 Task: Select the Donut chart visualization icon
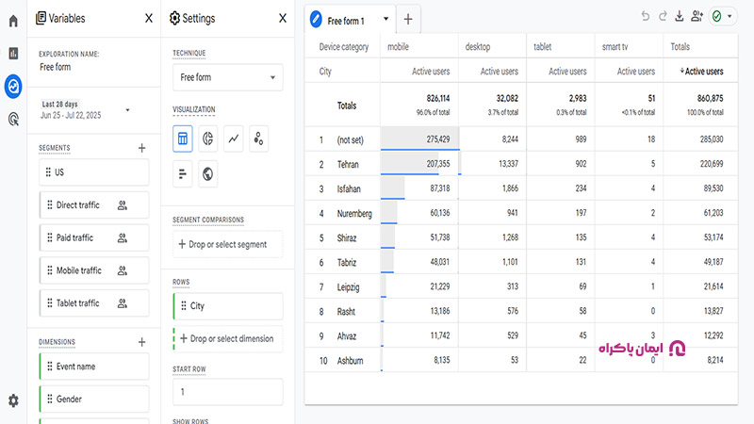tap(207, 139)
